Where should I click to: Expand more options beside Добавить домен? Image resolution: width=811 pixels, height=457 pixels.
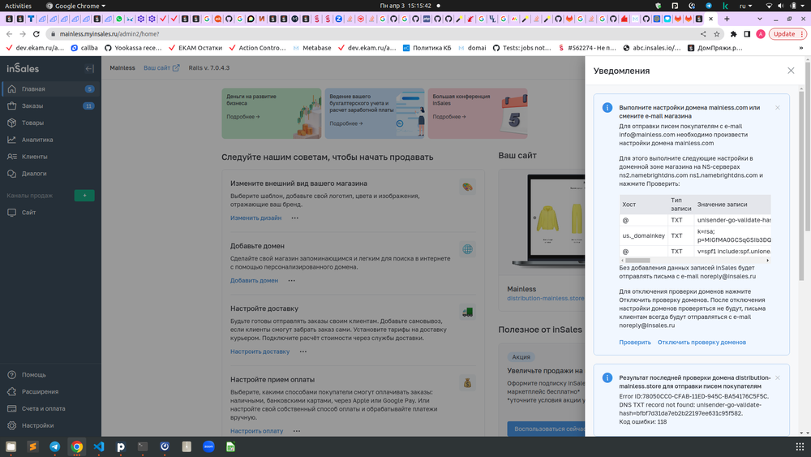coord(292,281)
